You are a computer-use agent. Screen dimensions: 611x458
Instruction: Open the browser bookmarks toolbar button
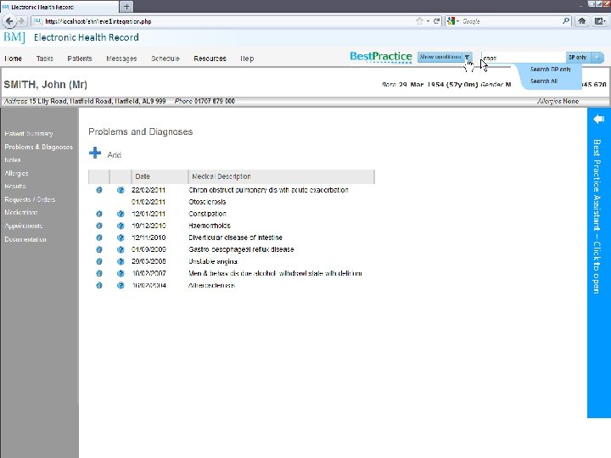coord(600,21)
